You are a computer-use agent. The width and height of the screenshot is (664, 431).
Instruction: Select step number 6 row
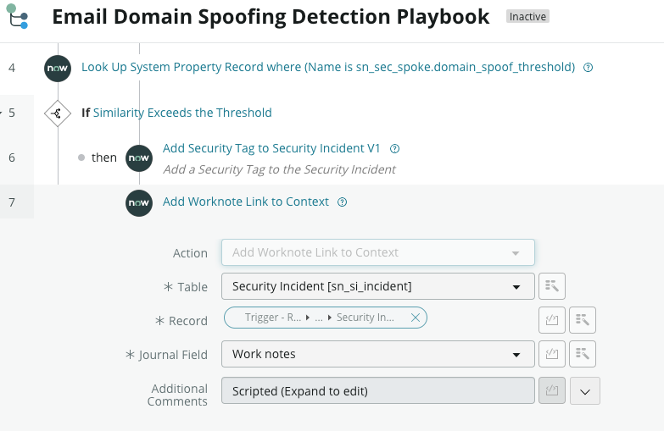point(12,157)
